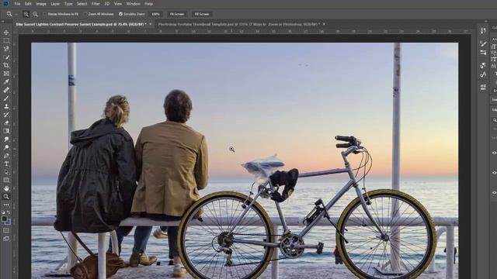
Task: Select the Lasso tool
Action: click(x=6, y=49)
